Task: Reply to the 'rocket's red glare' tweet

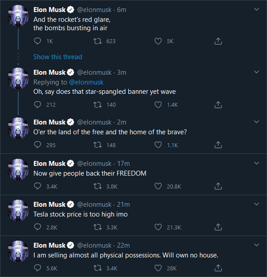Action: tap(38, 41)
